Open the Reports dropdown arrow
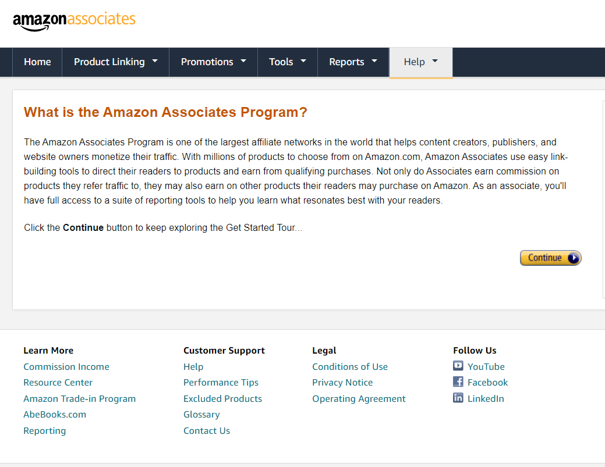The height and width of the screenshot is (467, 605). [374, 61]
